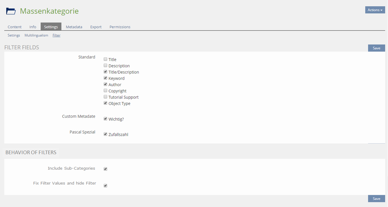Click the Massenkategorie folder icon

tap(11, 11)
